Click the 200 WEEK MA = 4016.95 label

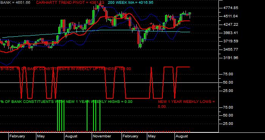pyautogui.click(x=131, y=3)
